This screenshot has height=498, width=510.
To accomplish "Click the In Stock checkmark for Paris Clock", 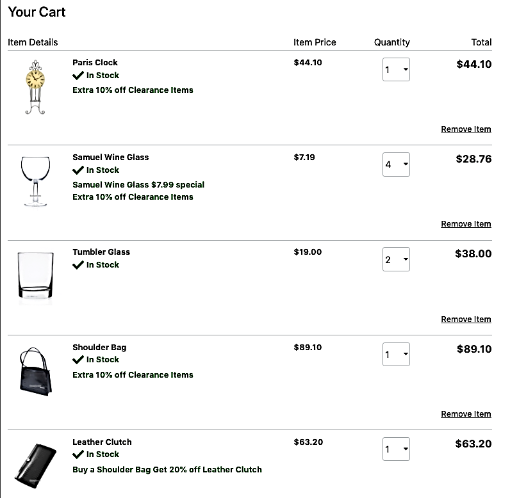I will [x=78, y=76].
